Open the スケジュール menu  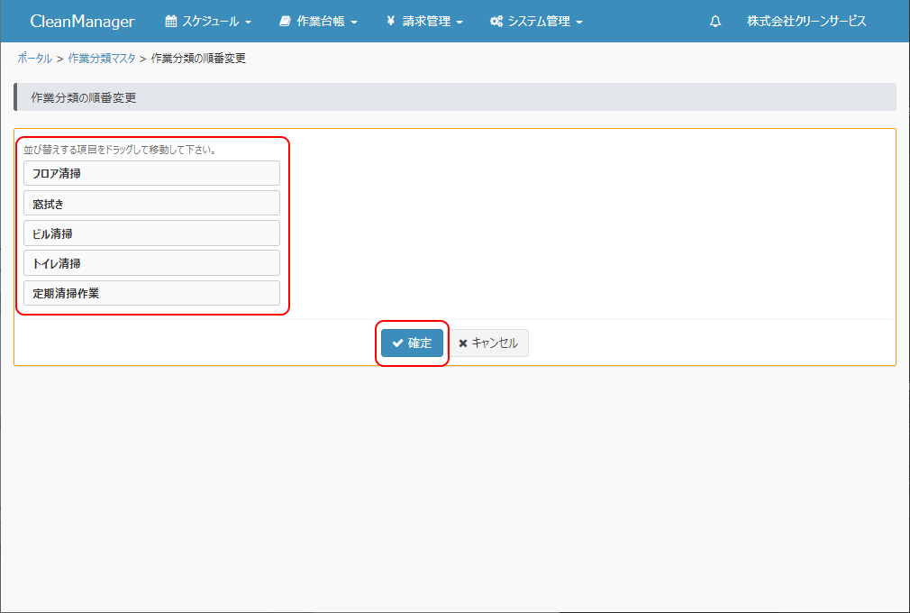[208, 22]
